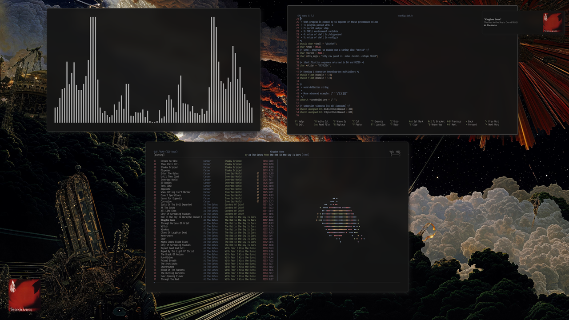
Task: Select the track The Architects
Action: (x=213, y=264)
